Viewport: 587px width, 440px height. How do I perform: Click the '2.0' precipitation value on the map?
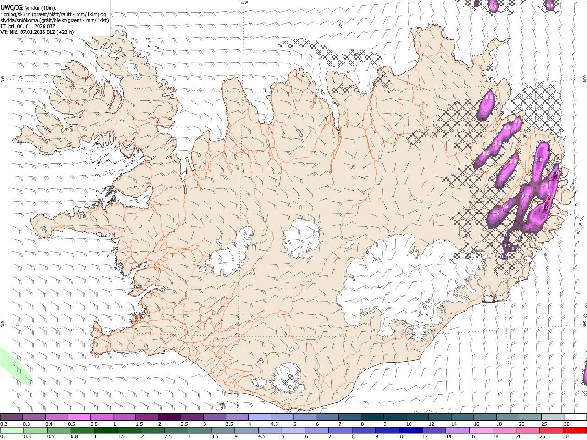click(x=539, y=159)
